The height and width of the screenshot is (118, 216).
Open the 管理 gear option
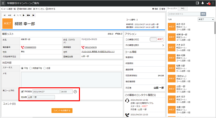pyautogui.click(x=162, y=9)
